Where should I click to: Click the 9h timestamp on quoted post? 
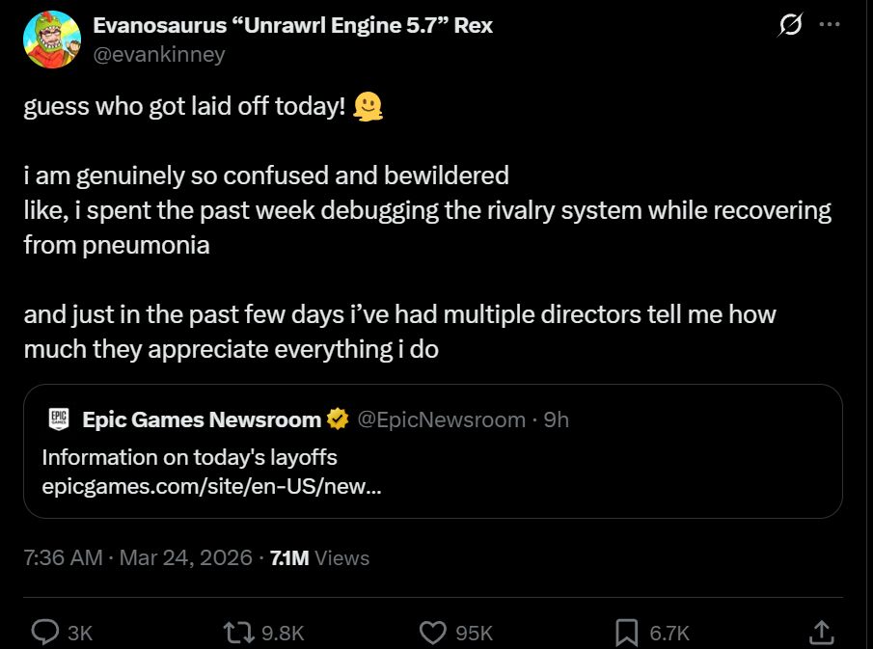point(557,419)
